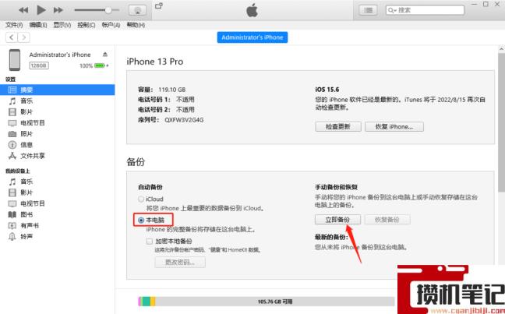Viewport: 505px width, 314px height.
Task: Select the 本电脑 backup radio button
Action: 141,221
